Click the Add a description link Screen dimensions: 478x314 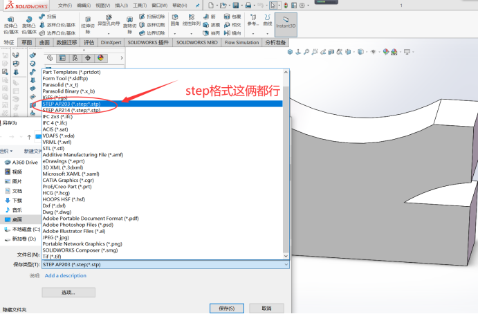66,275
